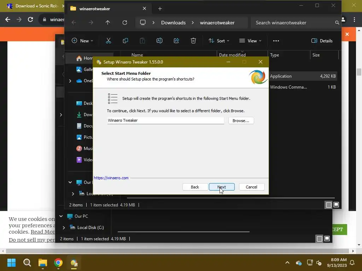This screenshot has height=271, width=362.
Task: Click the Back button in Setup
Action: pos(195,187)
